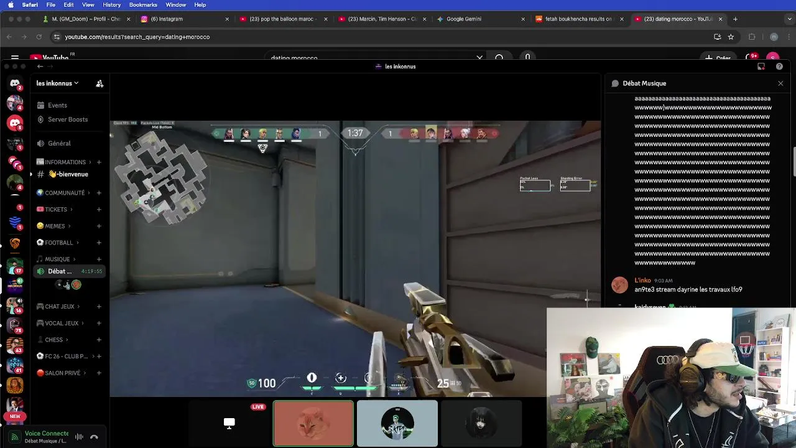Expand the FC 26 - CLUB P... category
The width and height of the screenshot is (796, 448).
[65, 357]
